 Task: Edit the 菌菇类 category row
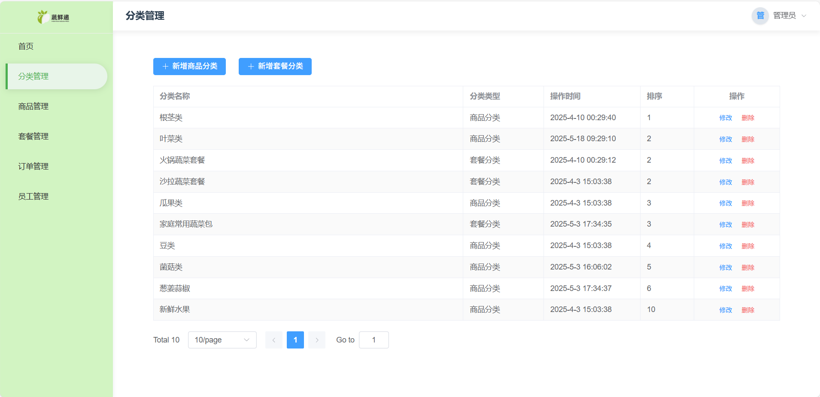tap(726, 268)
